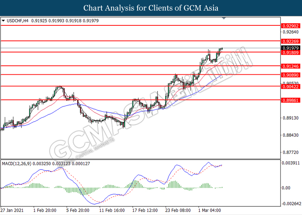Click the 0.90422 red price label
302x215 pixels.
pos(289,86)
